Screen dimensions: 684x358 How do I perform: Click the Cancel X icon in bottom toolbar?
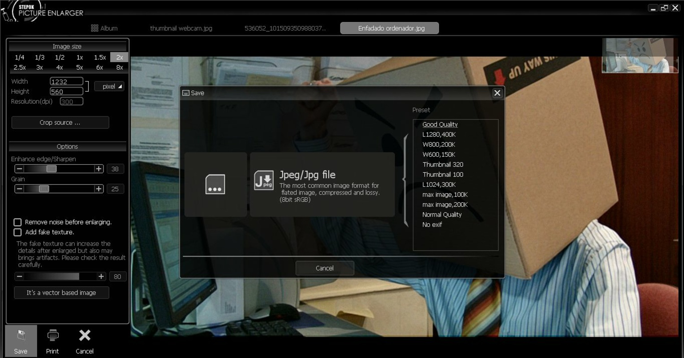point(84,336)
